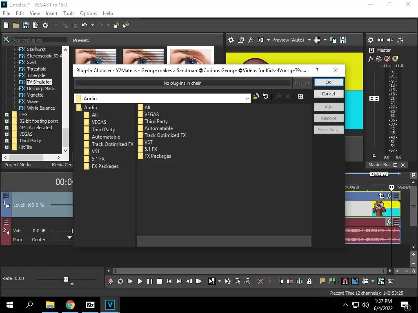Open the edit tool dropdown arrow in toolbar
This screenshot has height=313, width=418.
pyautogui.click(x=220, y=281)
